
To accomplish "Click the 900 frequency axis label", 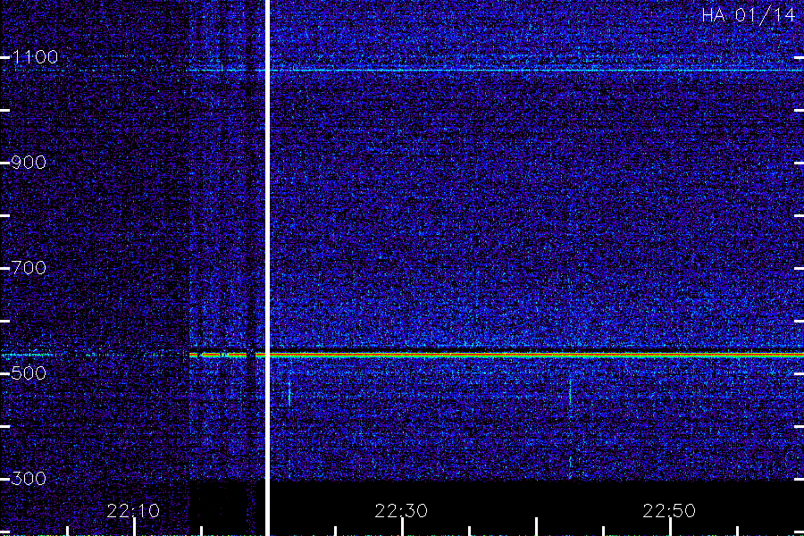I will coord(29,163).
